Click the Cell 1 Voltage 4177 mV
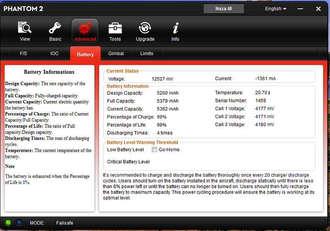Image resolution: width=330 pixels, height=231 pixels. click(265, 109)
